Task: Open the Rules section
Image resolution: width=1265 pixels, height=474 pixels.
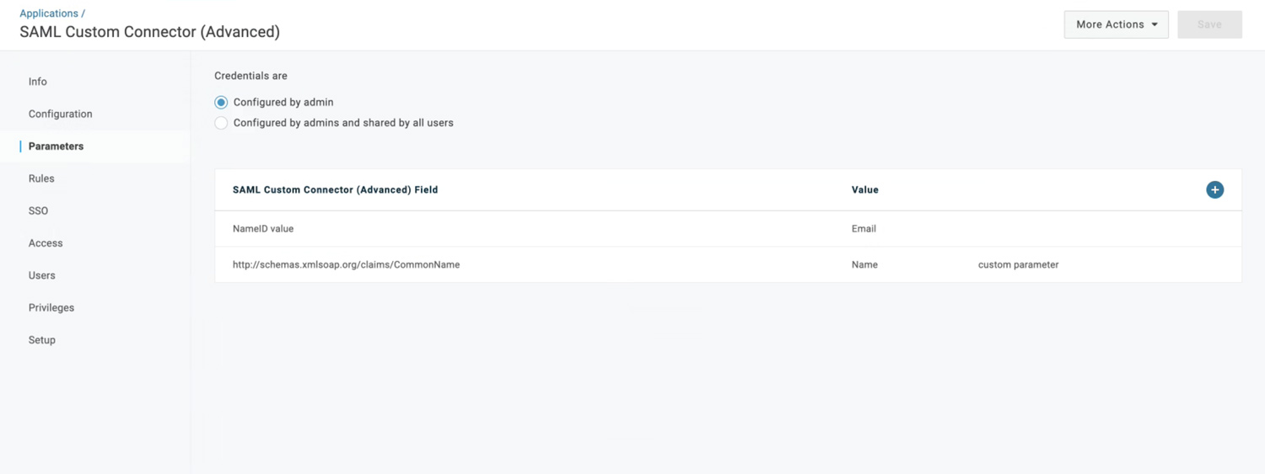Action: [41, 178]
